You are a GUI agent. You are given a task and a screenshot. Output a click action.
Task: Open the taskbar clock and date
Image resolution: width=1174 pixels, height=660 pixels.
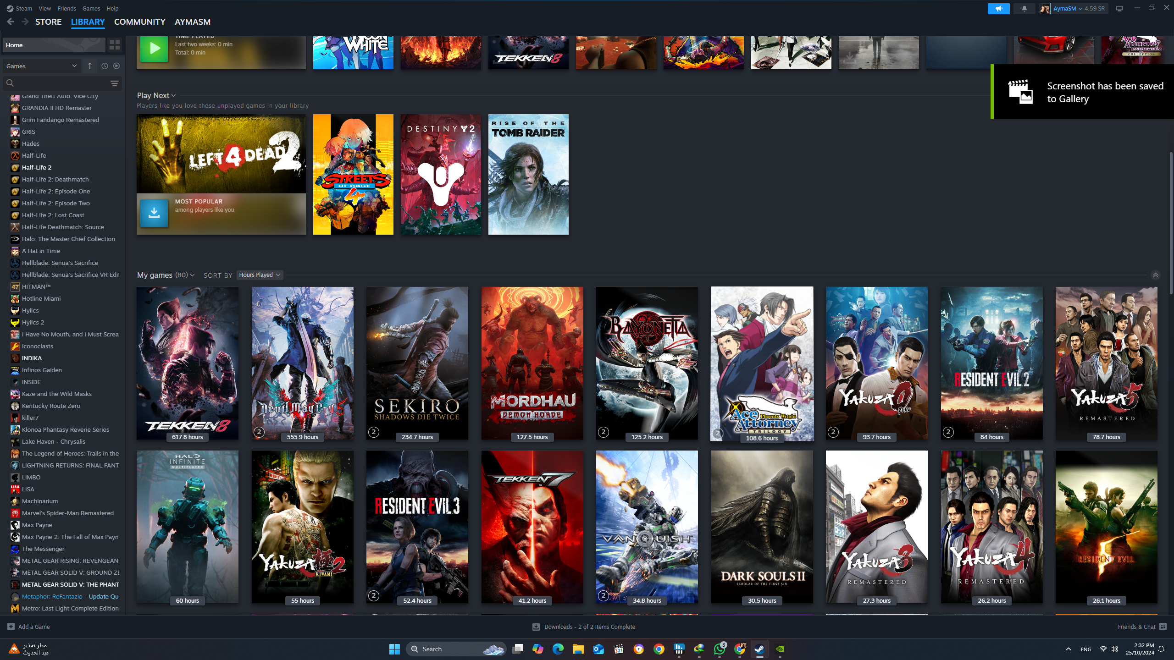(1140, 649)
